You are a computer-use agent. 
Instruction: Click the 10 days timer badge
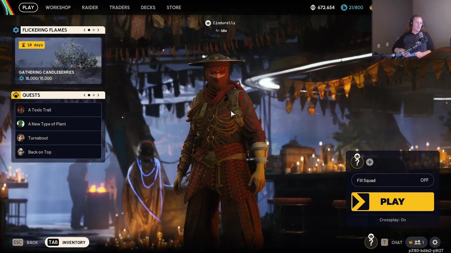click(32, 45)
